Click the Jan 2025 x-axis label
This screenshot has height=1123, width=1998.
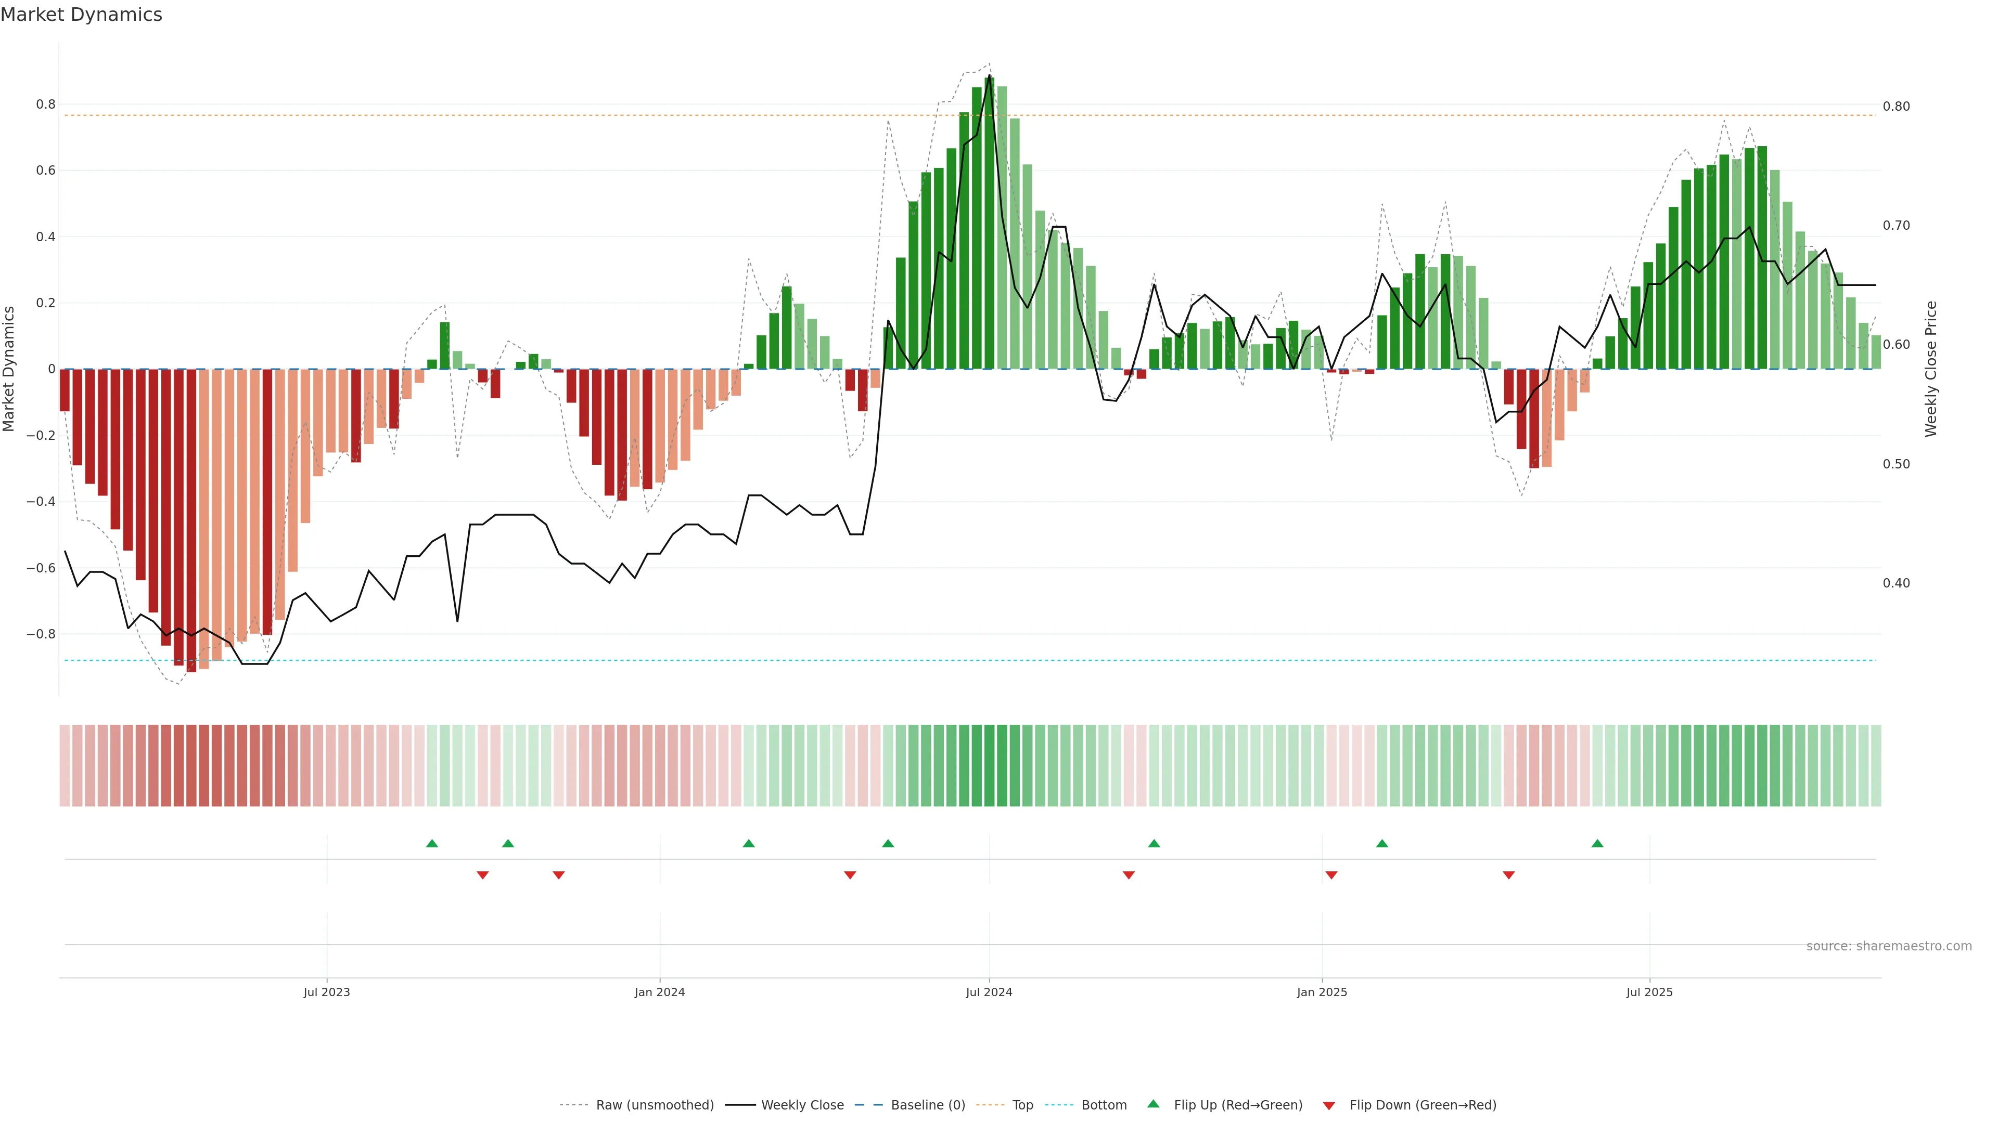1322,992
